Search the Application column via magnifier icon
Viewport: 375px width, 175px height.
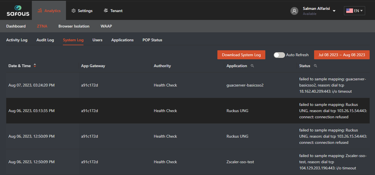(252, 66)
